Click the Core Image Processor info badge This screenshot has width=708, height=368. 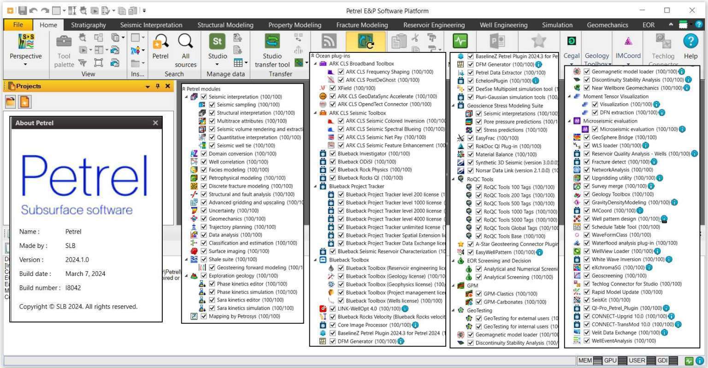coord(415,325)
